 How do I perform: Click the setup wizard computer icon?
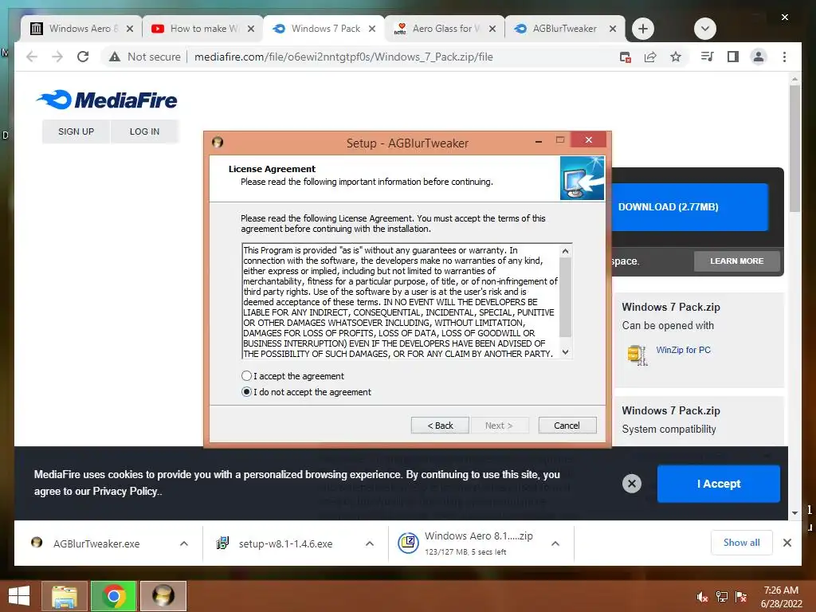[x=582, y=178]
